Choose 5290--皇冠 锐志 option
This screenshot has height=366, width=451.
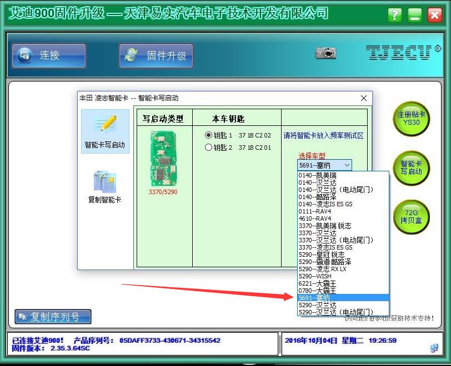click(343, 255)
